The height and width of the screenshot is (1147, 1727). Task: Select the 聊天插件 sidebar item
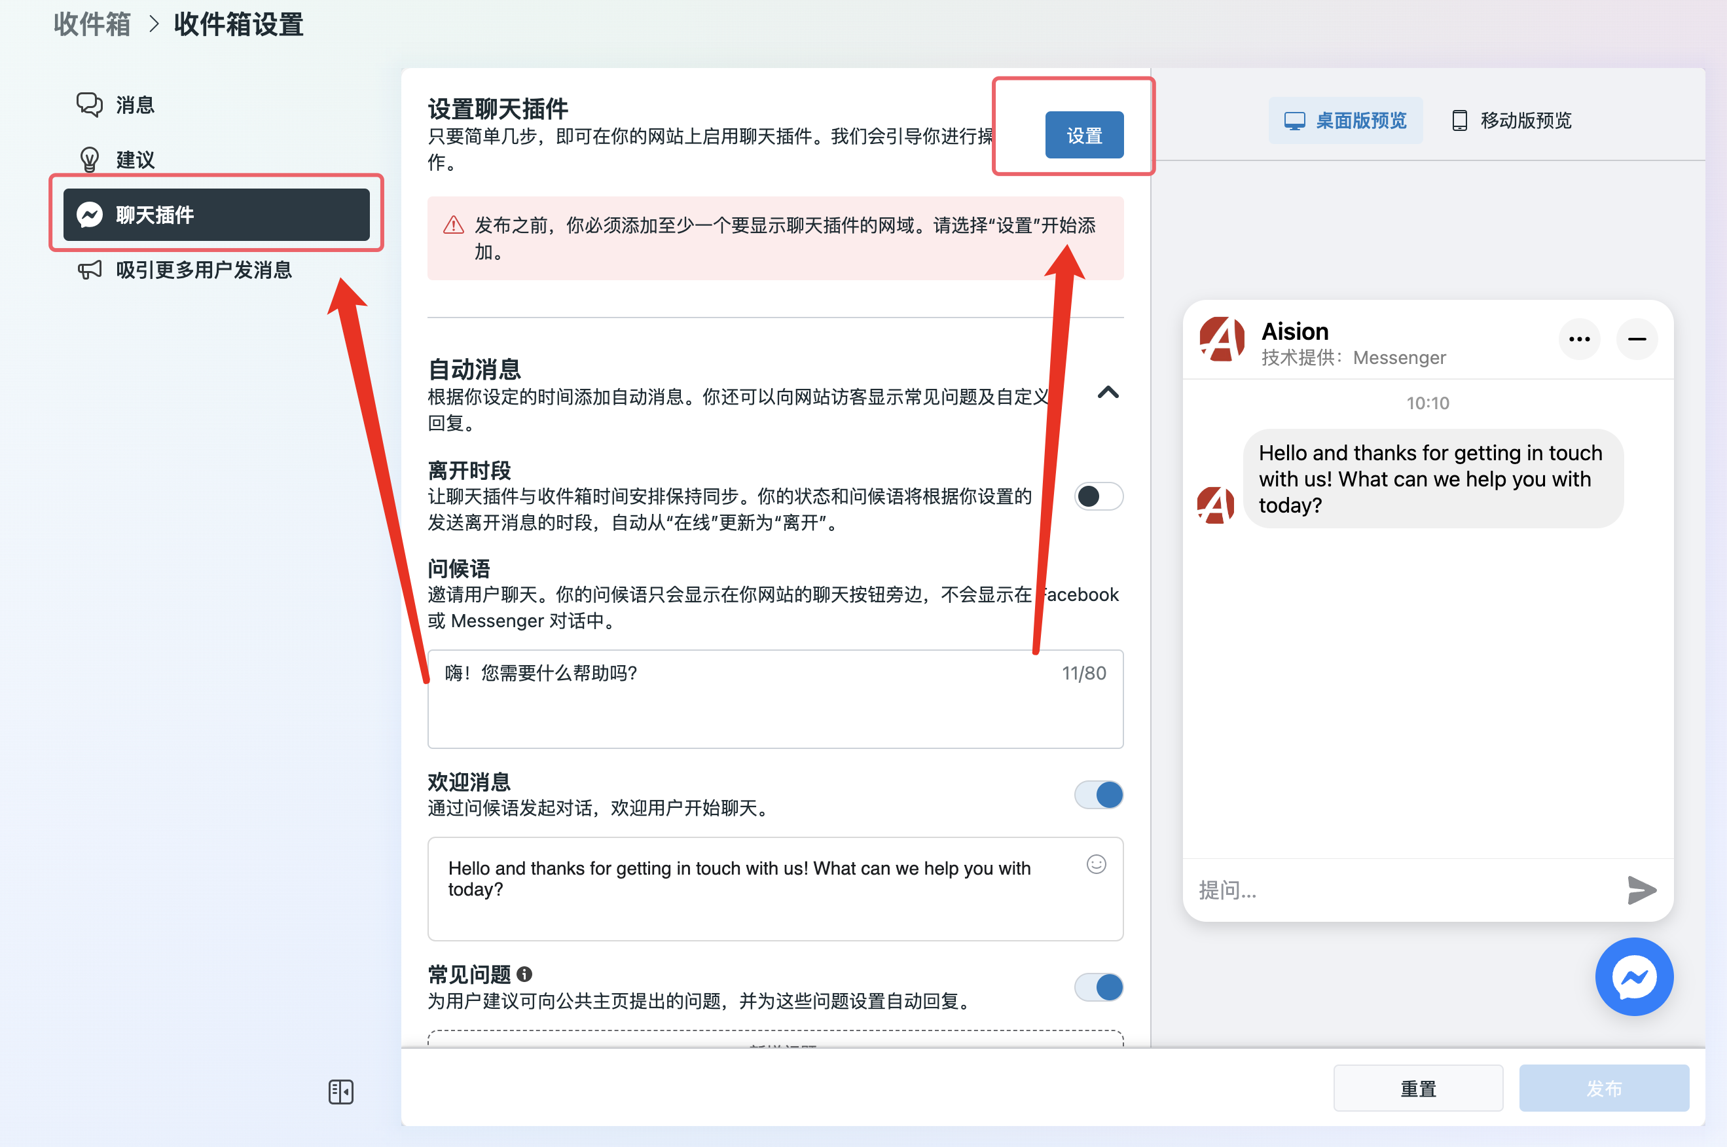[x=216, y=214]
